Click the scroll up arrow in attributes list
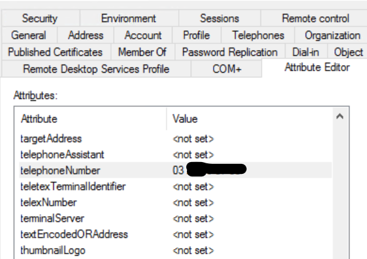Image resolution: width=367 pixels, height=259 pixels. click(x=340, y=116)
